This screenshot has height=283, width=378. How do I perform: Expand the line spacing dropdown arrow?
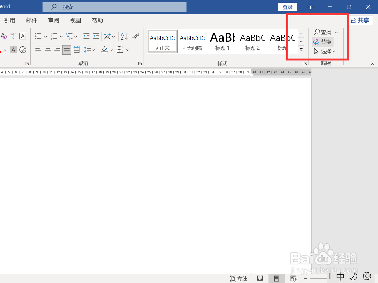[94, 50]
